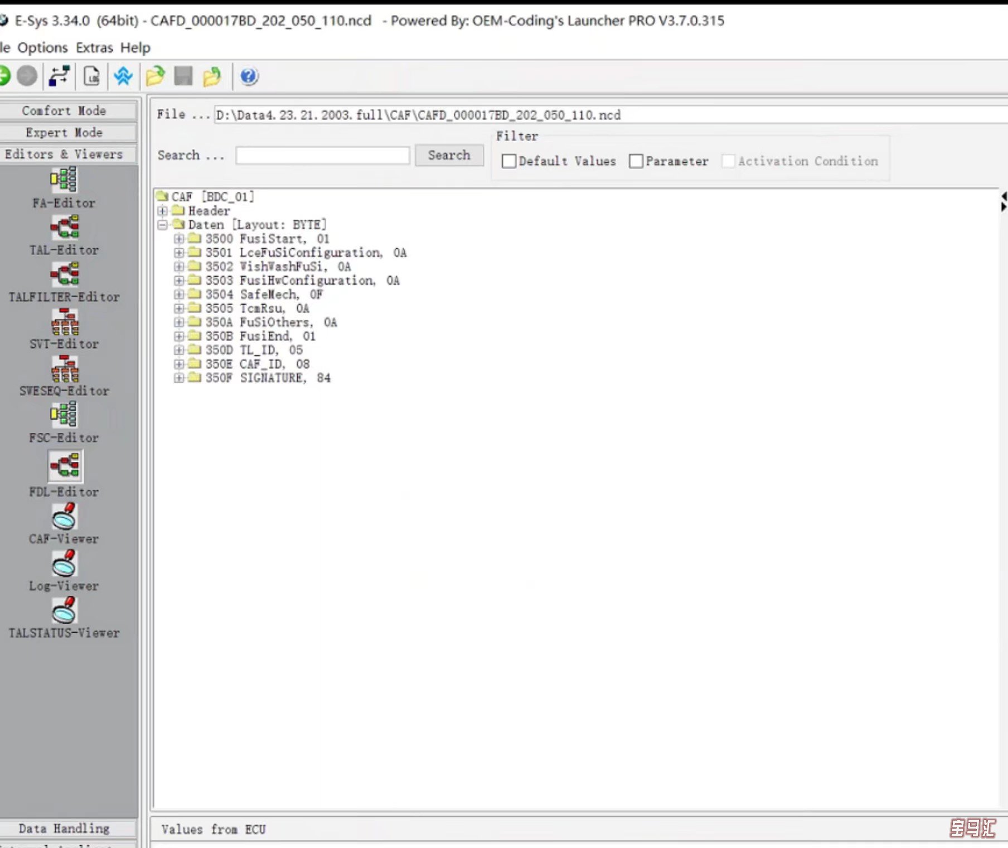Expand the 3504 SafeMech node
This screenshot has width=1008, height=848.
pyautogui.click(x=179, y=294)
